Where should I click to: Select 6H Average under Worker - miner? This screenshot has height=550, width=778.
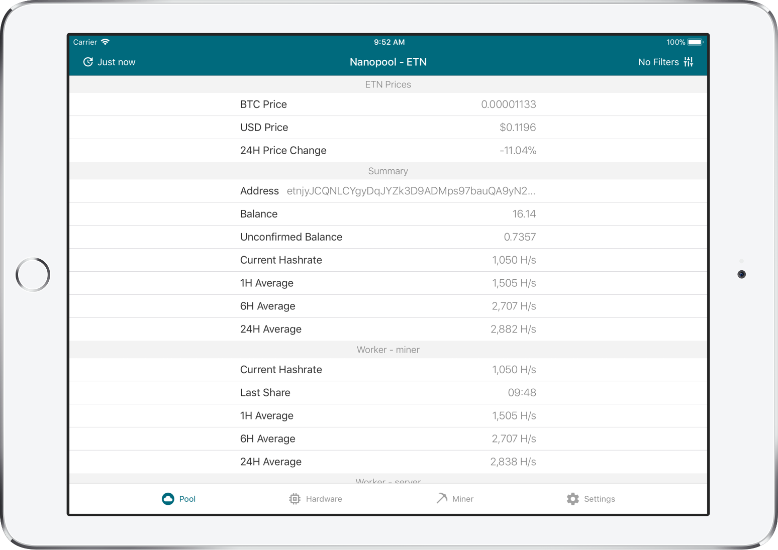[268, 439]
